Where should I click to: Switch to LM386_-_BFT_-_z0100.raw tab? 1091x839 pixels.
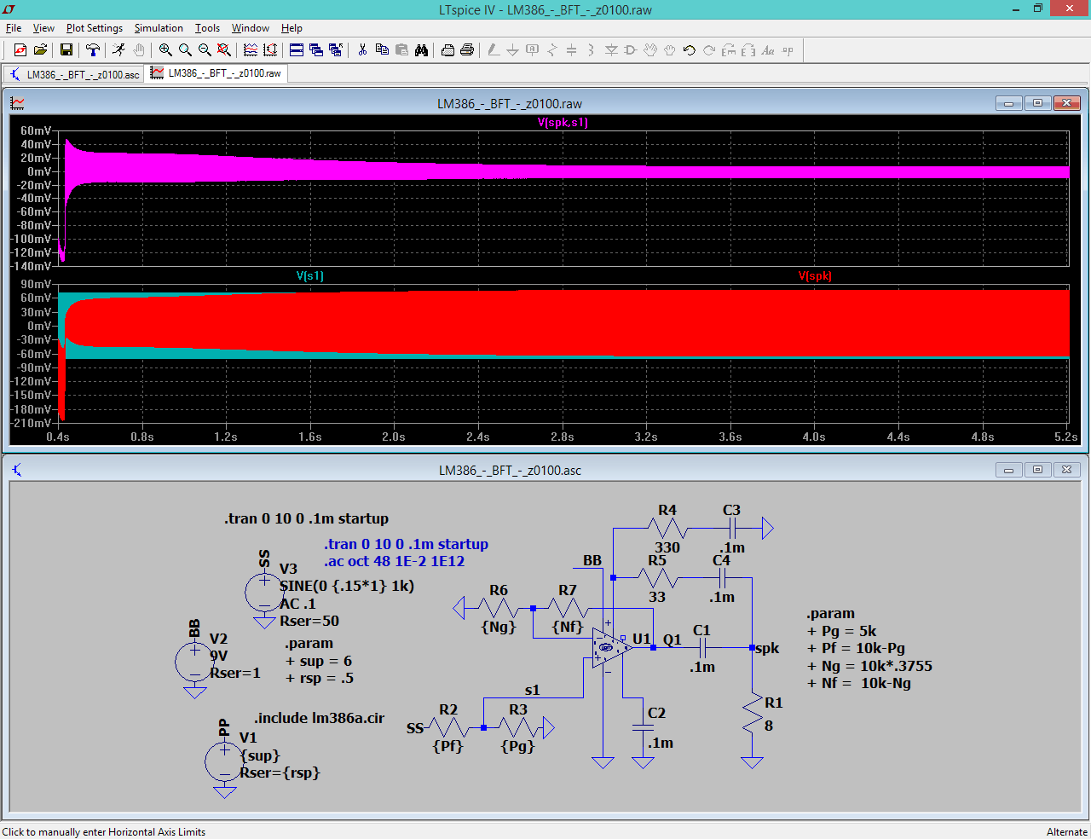pyautogui.click(x=216, y=73)
